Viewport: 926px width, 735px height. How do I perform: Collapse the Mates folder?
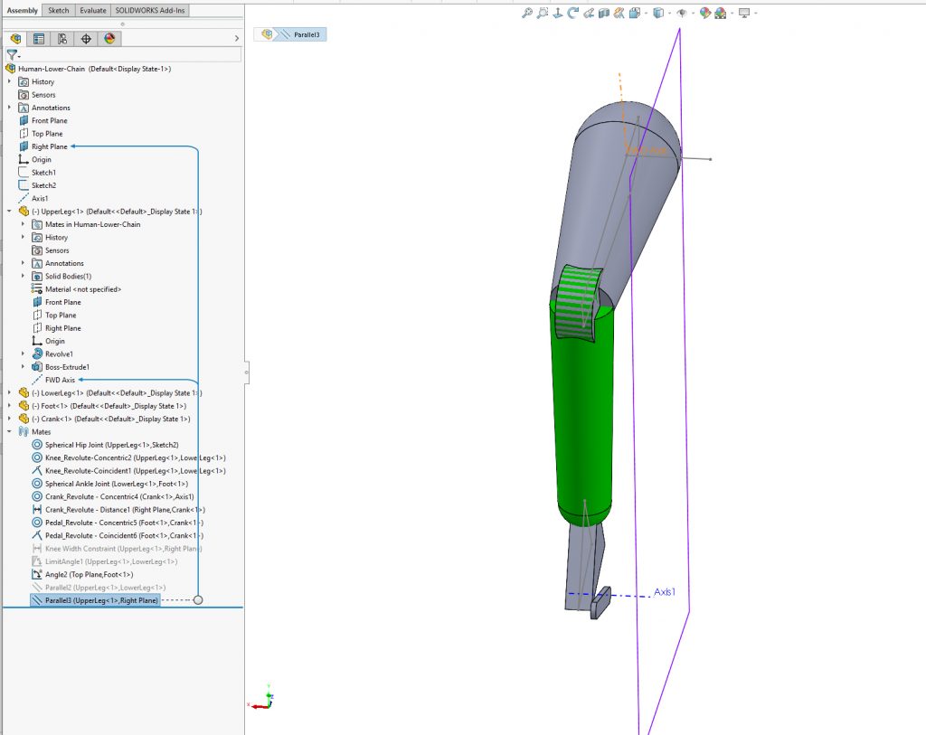(x=9, y=432)
